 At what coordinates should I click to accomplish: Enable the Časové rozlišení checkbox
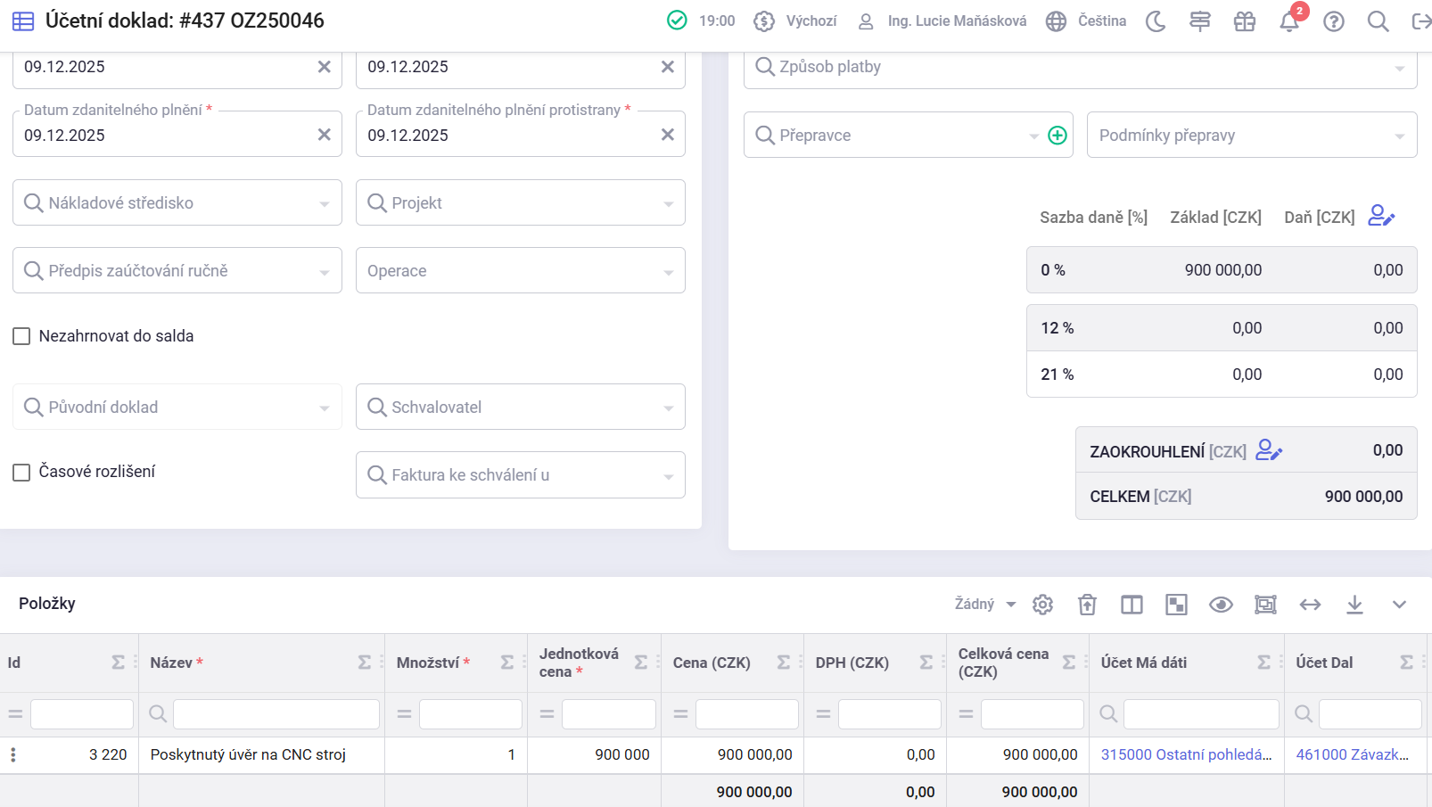pyautogui.click(x=21, y=472)
